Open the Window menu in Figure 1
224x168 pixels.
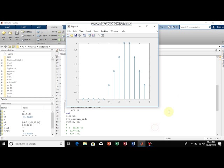[x=114, y=31]
